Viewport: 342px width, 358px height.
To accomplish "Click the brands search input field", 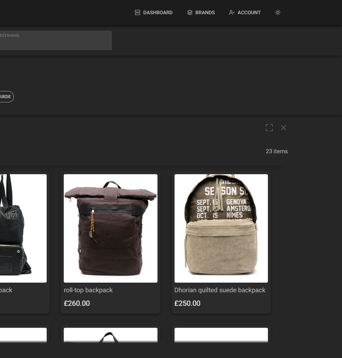I will coord(56,40).
